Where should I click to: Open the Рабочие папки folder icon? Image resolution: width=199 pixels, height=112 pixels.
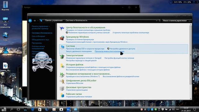[x=62, y=95]
